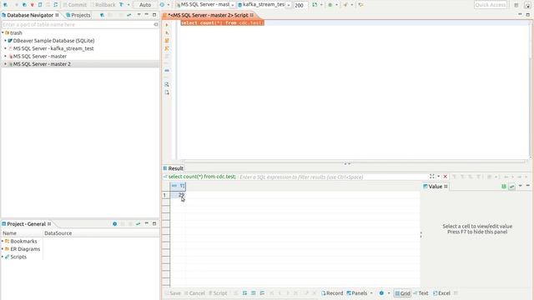Click the Commit button
This screenshot has width=534, height=300.
(74, 5)
